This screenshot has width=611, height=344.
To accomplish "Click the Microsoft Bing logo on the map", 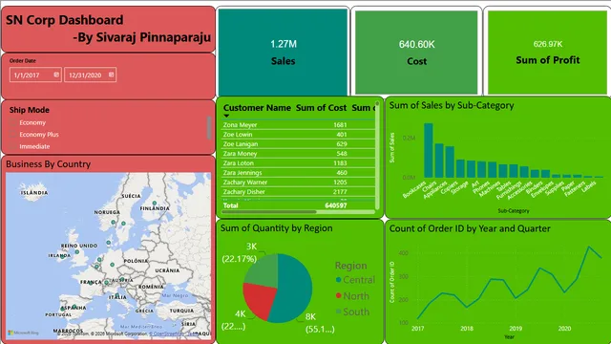I will [23, 333].
